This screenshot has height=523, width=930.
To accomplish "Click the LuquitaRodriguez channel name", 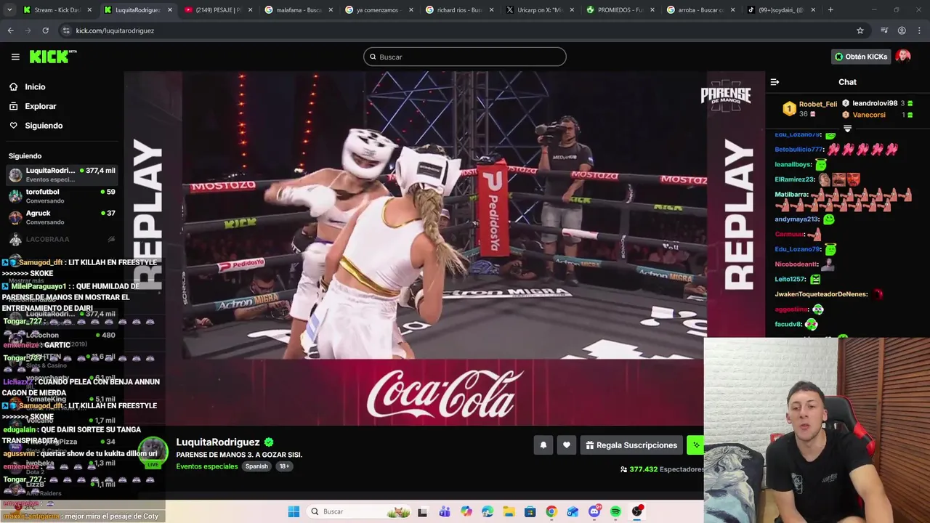I will tap(218, 442).
